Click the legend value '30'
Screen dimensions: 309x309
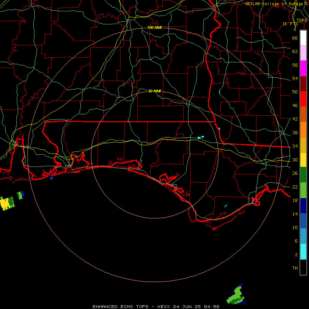(295, 160)
